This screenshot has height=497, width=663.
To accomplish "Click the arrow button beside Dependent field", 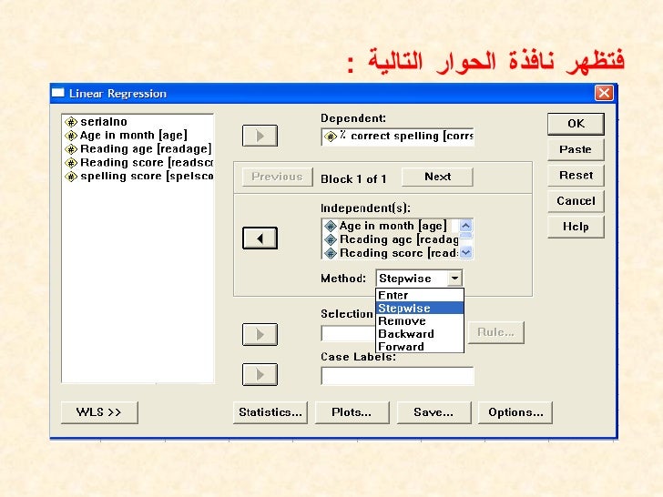I will [260, 136].
